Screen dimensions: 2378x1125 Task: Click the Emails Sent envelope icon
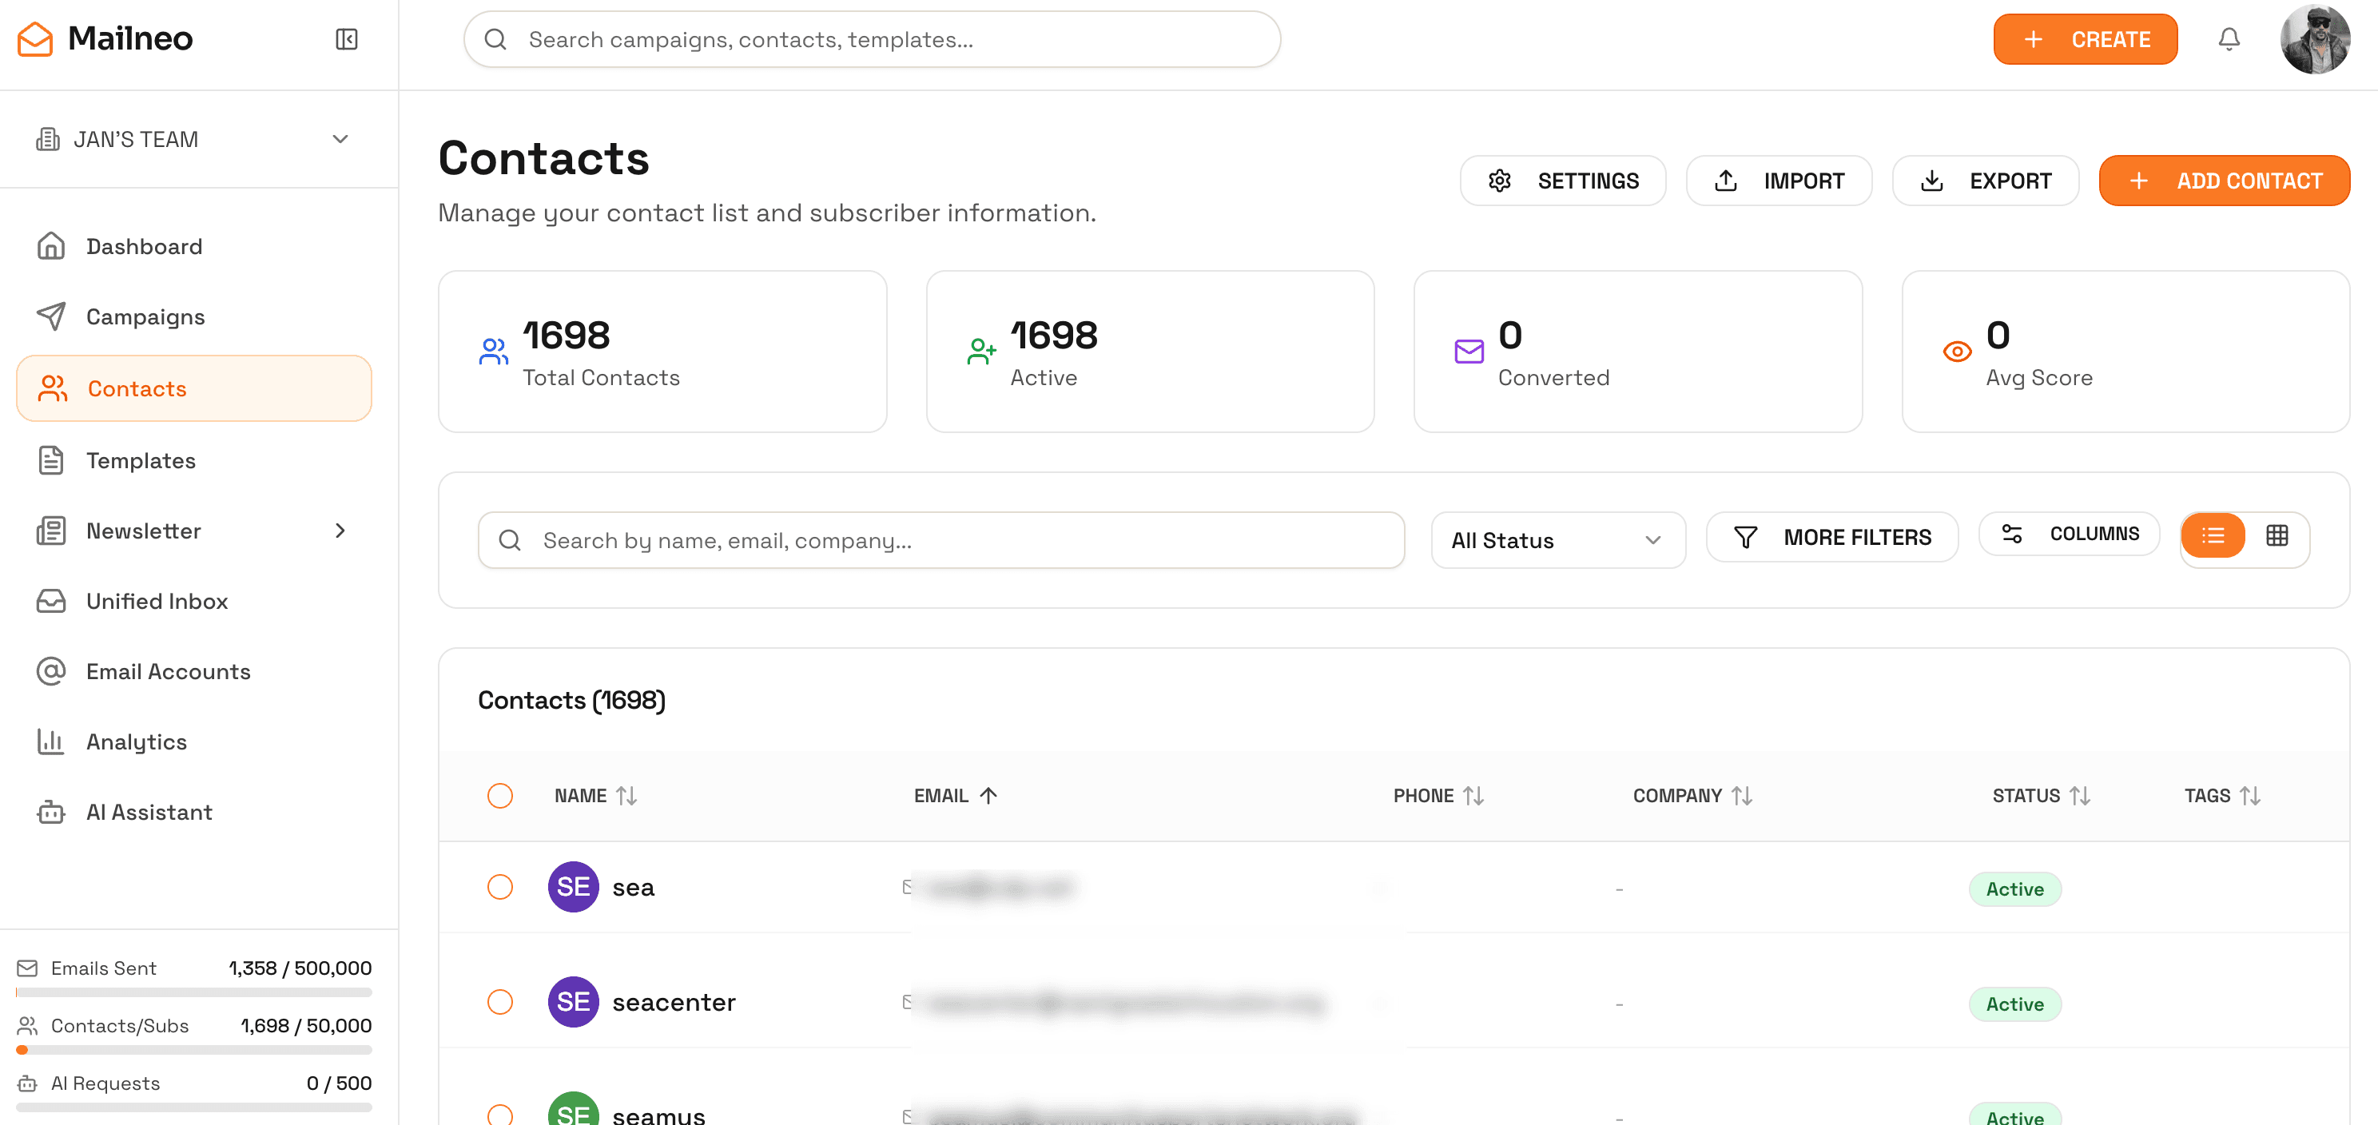pos(28,968)
